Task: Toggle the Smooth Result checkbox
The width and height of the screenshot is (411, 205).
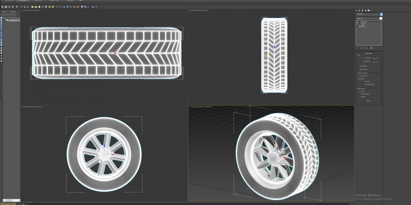Action: 358,76
